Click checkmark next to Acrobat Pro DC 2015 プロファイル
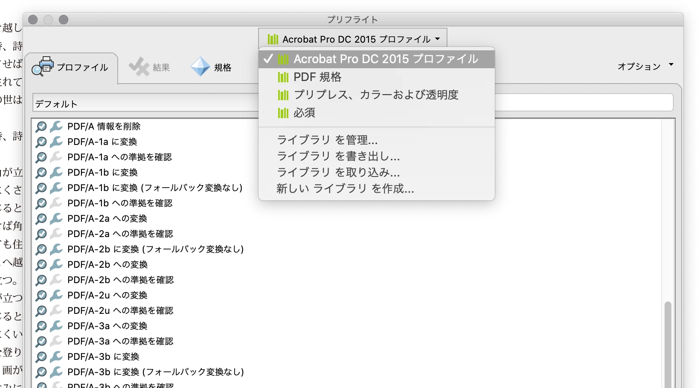The height and width of the screenshot is (388, 697). click(268, 59)
